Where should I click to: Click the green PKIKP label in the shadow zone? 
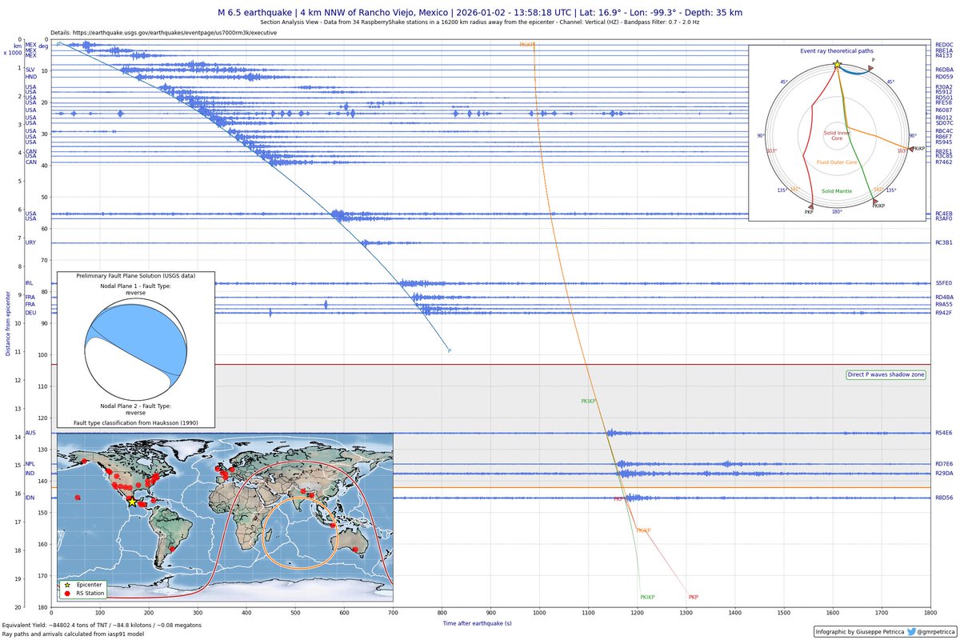[590, 401]
